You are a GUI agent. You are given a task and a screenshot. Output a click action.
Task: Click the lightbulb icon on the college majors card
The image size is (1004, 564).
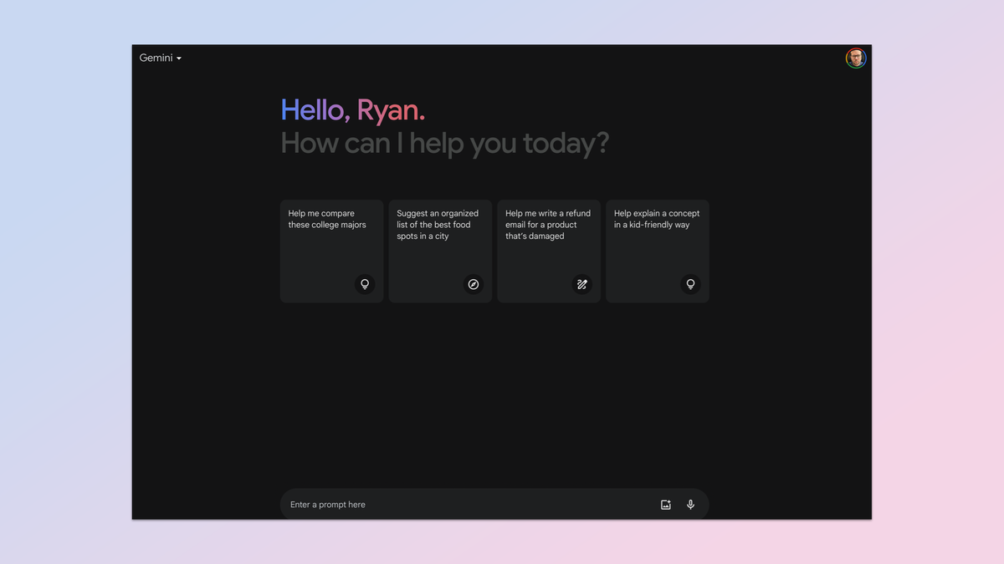coord(365,284)
